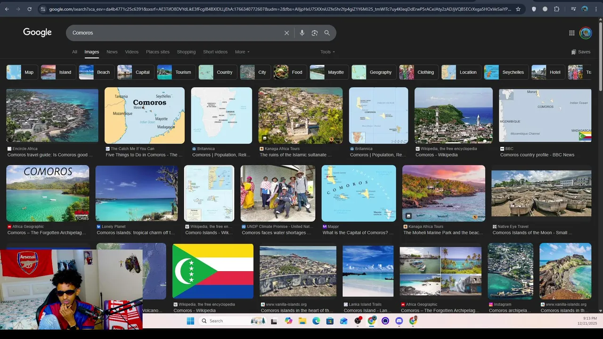Open the UNDP water shortages group photo

[278, 193]
